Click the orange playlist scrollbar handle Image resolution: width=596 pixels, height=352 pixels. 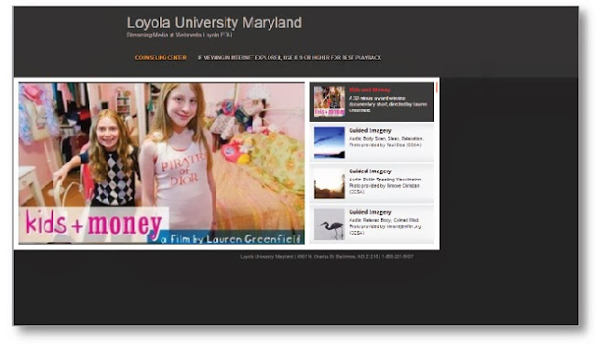[x=437, y=88]
